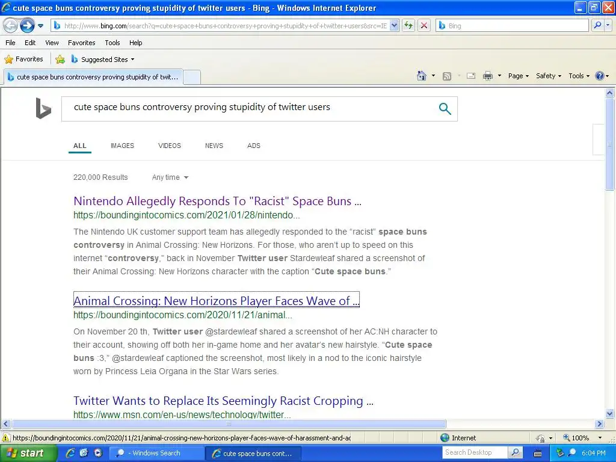Refresh the page with the green arrows icon
This screenshot has width=616, height=462.
pos(408,26)
